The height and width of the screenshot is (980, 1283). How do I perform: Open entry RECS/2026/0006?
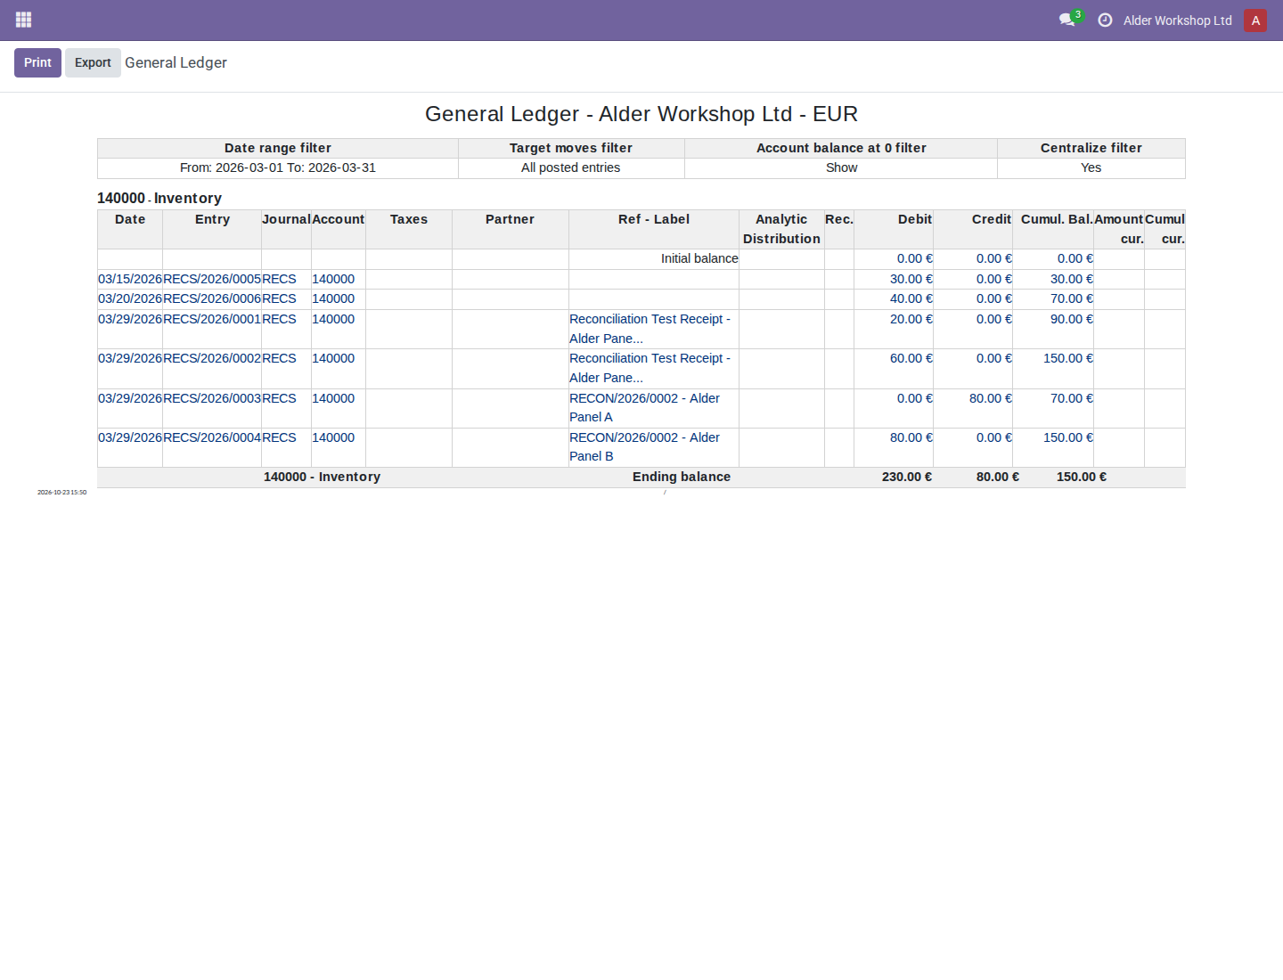click(212, 298)
